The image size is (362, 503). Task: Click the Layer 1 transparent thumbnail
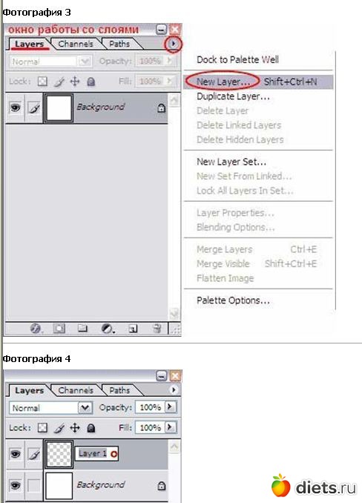coord(59,454)
